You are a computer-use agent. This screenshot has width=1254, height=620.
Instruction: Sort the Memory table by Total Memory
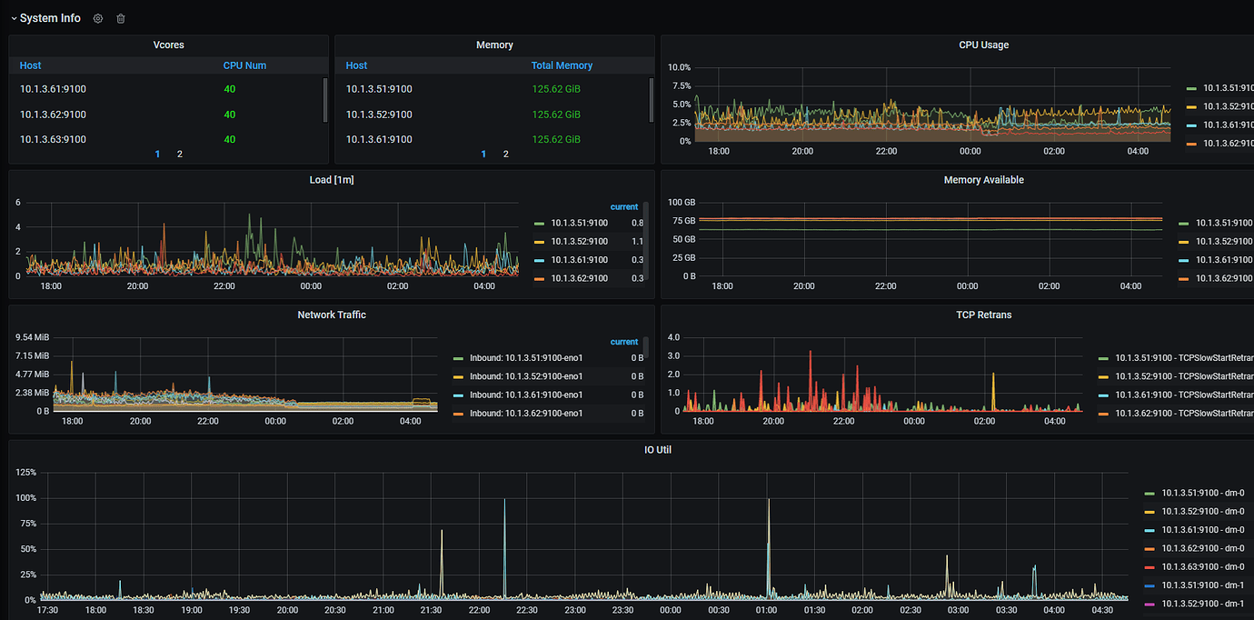[562, 65]
